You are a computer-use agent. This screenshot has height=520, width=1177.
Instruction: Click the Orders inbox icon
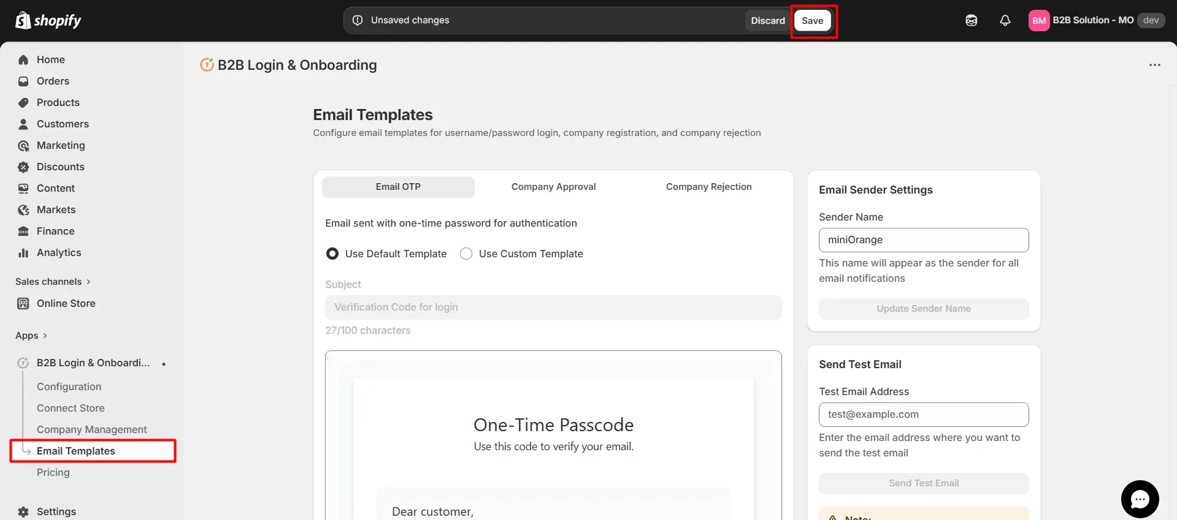(23, 81)
